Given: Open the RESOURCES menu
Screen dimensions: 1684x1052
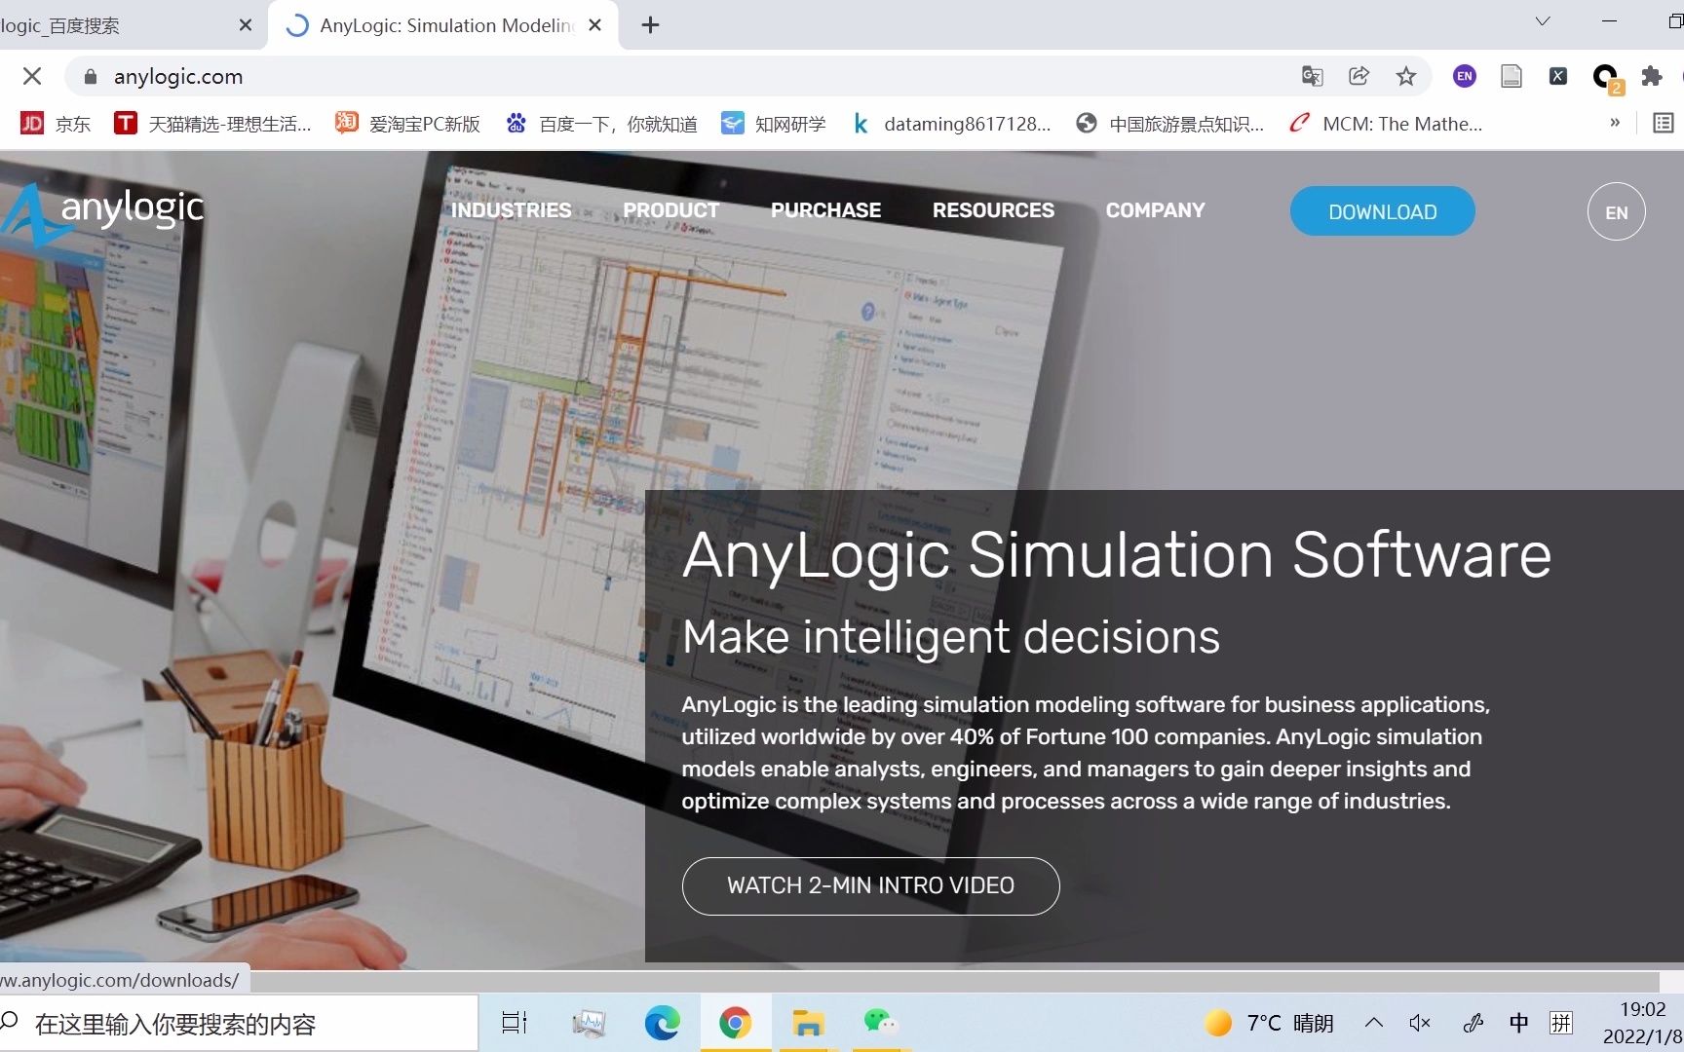Looking at the screenshot, I should pyautogui.click(x=993, y=210).
